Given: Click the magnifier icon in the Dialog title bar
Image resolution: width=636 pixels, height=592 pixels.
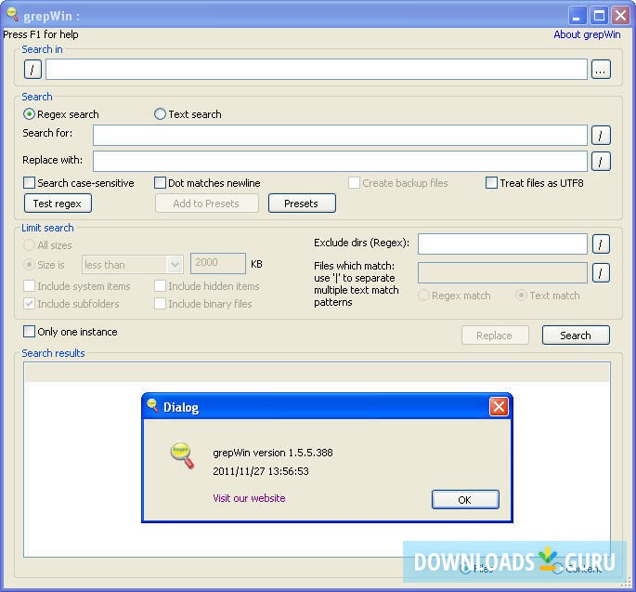Looking at the screenshot, I should pyautogui.click(x=153, y=405).
